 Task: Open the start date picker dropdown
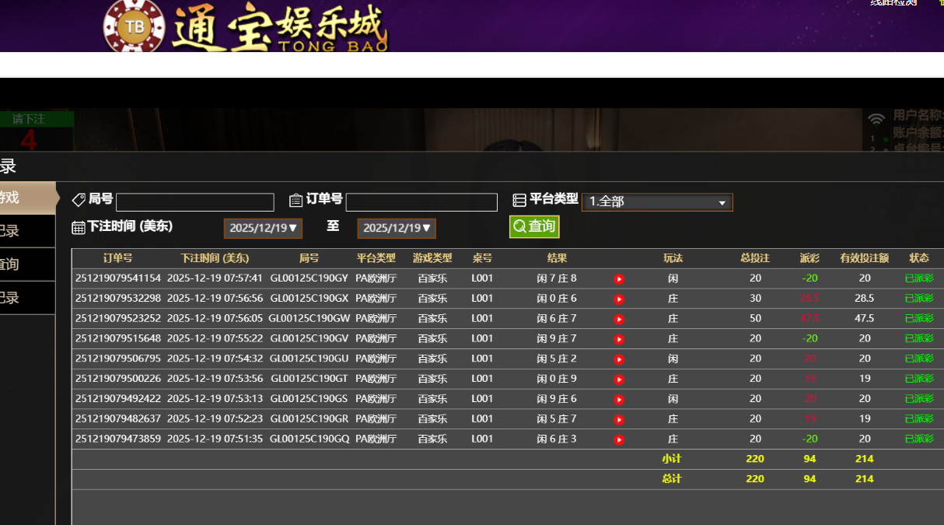point(263,229)
